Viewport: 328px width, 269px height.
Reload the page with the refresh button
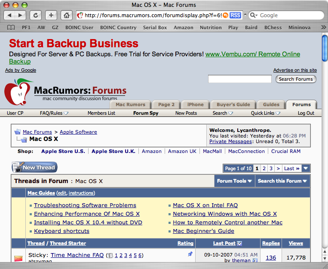pos(36,15)
